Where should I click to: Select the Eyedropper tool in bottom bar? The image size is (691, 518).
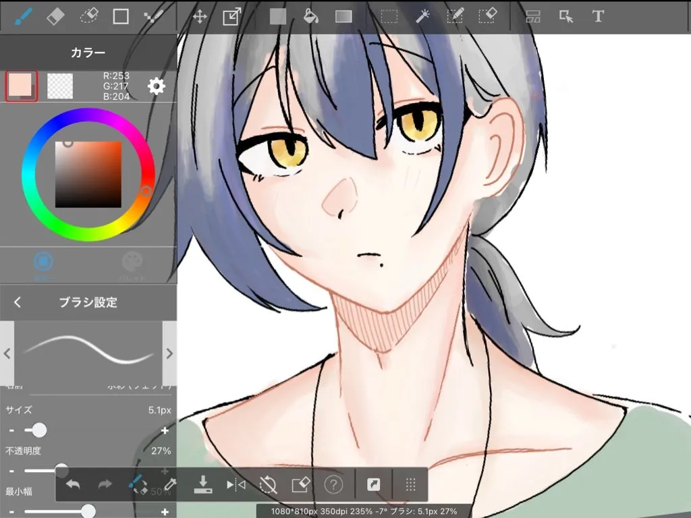[170, 484]
